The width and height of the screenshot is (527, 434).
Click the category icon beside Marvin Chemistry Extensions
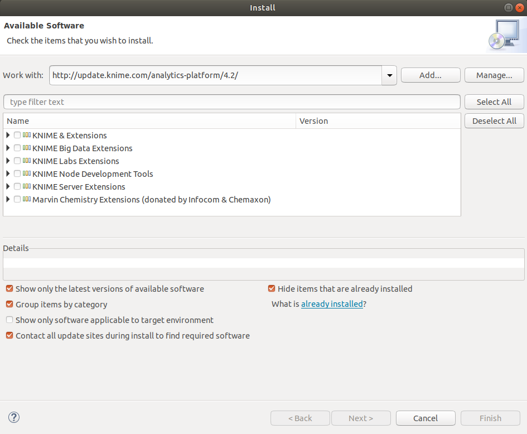[x=27, y=199]
